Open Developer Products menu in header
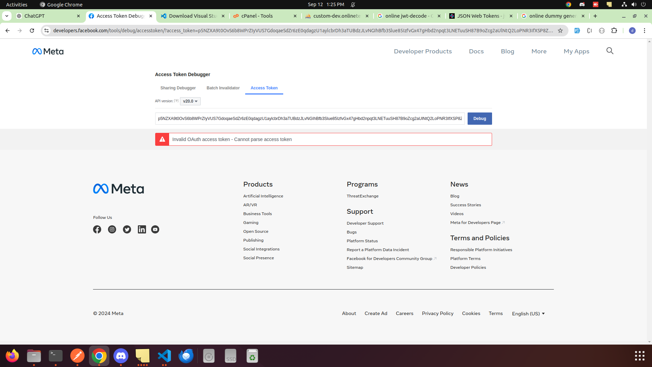 (x=423, y=51)
